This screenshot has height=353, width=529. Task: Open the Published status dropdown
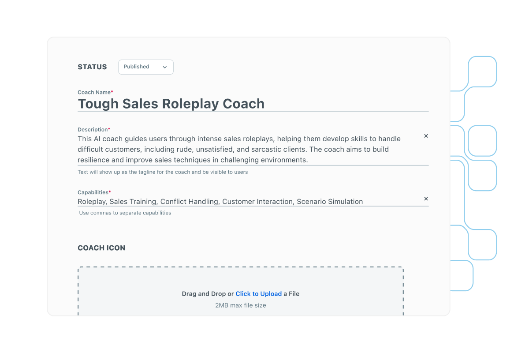146,67
